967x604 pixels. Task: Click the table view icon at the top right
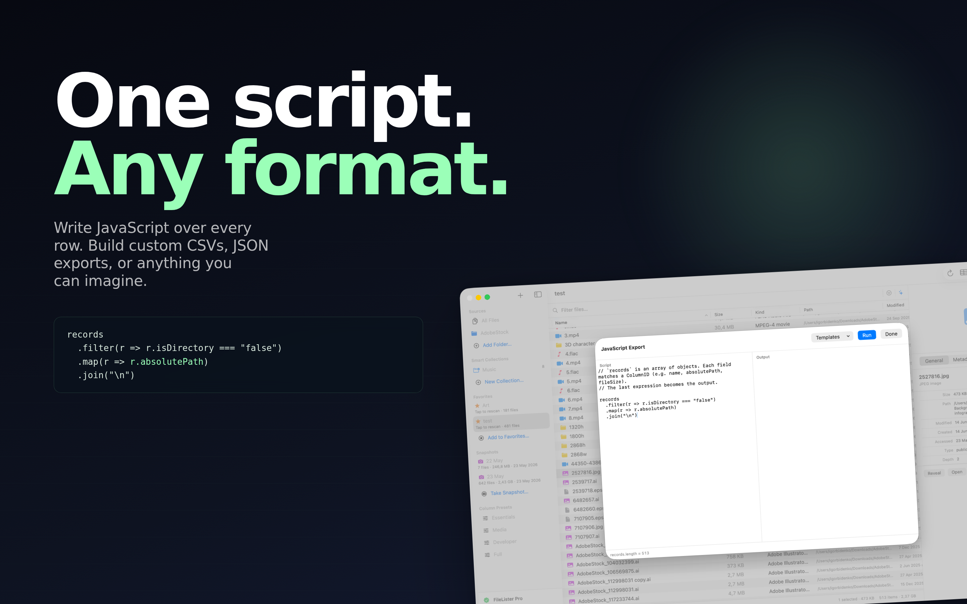click(963, 272)
